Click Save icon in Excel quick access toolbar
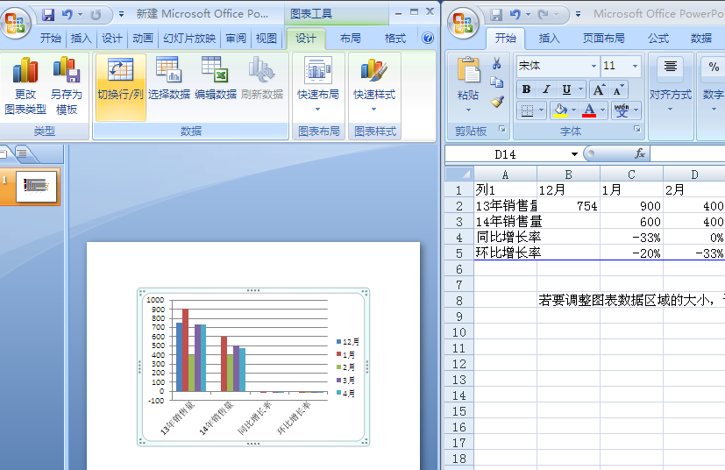Screen dimensions: 725x470 pos(496,15)
